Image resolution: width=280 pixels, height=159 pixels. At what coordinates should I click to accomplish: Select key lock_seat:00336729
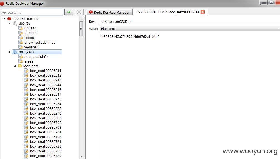(x=46, y=151)
